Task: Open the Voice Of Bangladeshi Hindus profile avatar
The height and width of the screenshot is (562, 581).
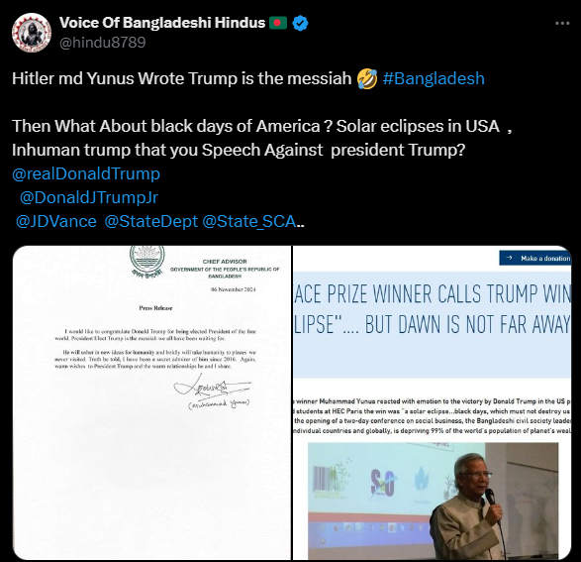Action: click(x=32, y=33)
